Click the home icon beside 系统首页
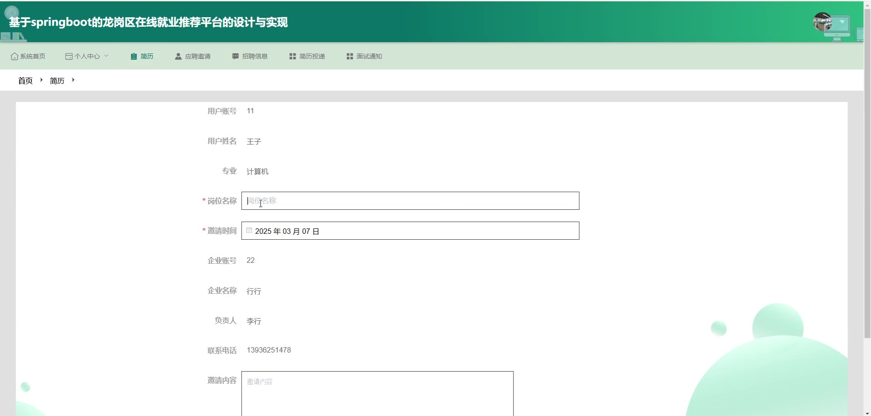871x416 pixels. click(15, 56)
